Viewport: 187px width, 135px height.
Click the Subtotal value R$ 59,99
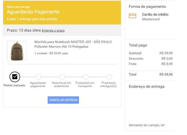point(166,53)
